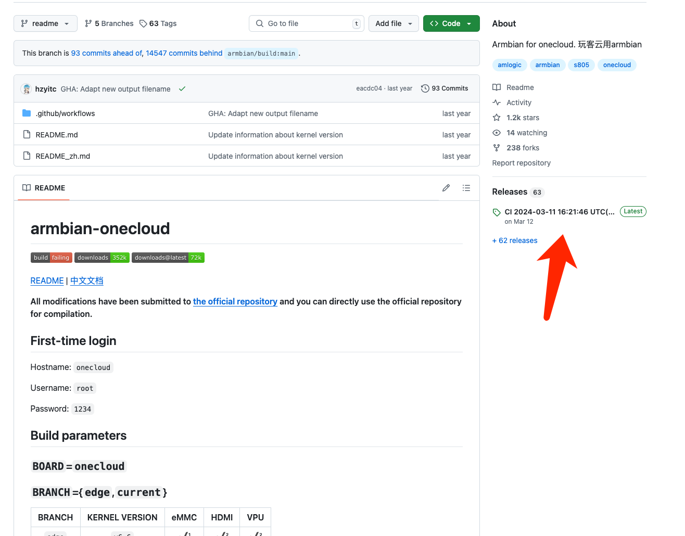Click the Go to file search field
The image size is (685, 536).
click(x=306, y=23)
